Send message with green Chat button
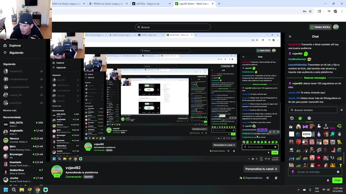The height and width of the screenshot is (194, 346). [x=337, y=181]
